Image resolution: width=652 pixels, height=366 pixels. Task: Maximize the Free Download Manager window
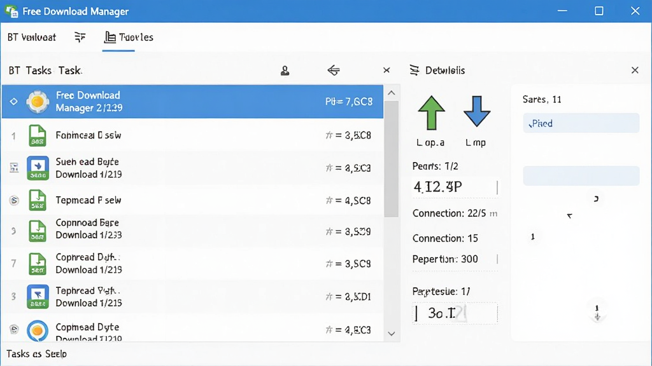coord(599,11)
